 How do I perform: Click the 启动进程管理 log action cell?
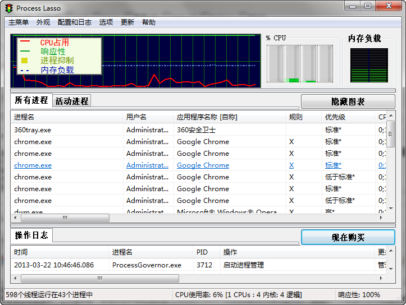click(x=243, y=265)
